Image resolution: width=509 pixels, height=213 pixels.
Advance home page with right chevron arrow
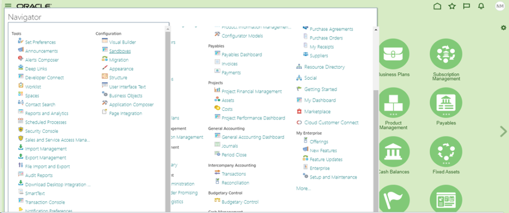point(503,131)
